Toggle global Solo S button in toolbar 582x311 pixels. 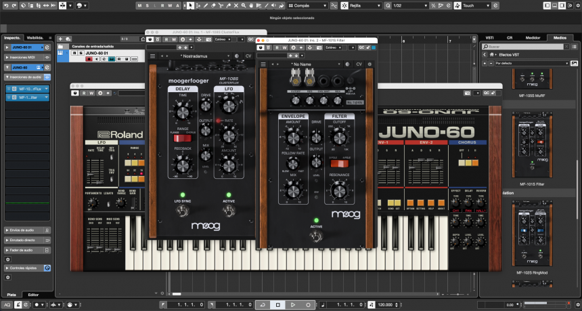[147, 5]
